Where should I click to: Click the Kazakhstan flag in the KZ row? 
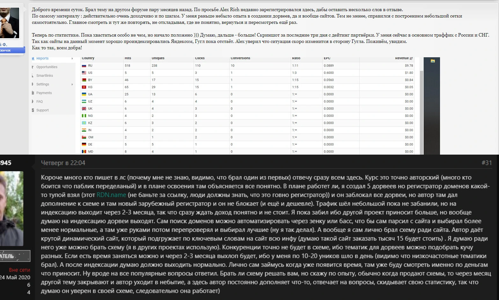coord(84,123)
